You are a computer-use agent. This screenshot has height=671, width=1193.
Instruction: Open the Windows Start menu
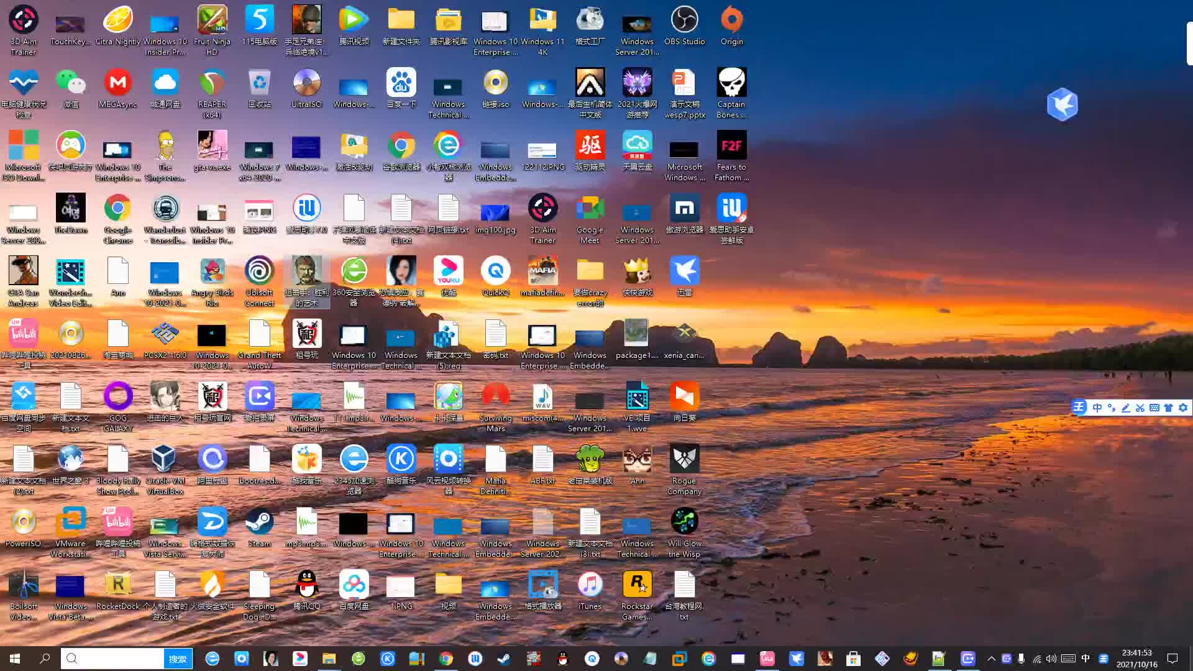coord(15,659)
